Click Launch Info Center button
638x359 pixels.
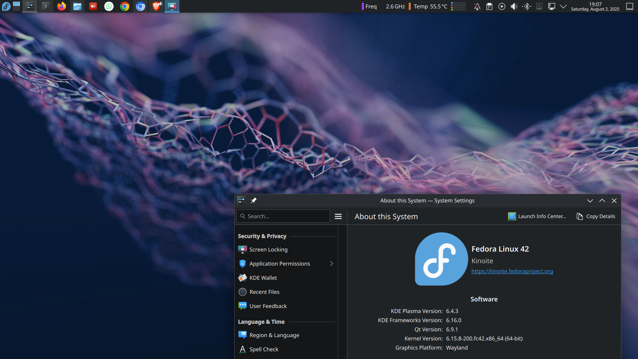tap(537, 216)
